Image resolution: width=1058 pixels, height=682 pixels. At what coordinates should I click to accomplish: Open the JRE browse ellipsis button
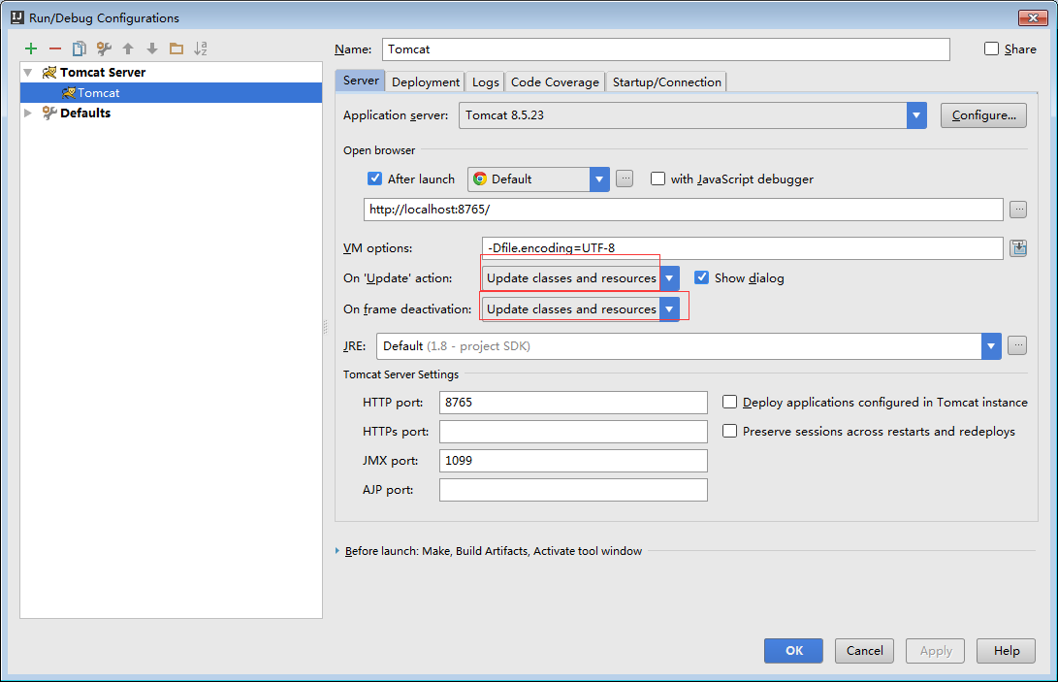point(1017,345)
